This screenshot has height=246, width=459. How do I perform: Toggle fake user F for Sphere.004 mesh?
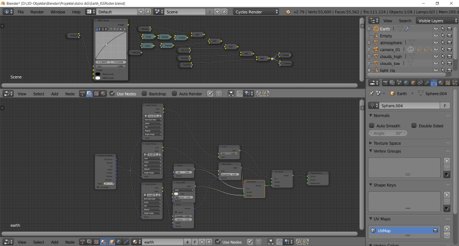(x=445, y=106)
